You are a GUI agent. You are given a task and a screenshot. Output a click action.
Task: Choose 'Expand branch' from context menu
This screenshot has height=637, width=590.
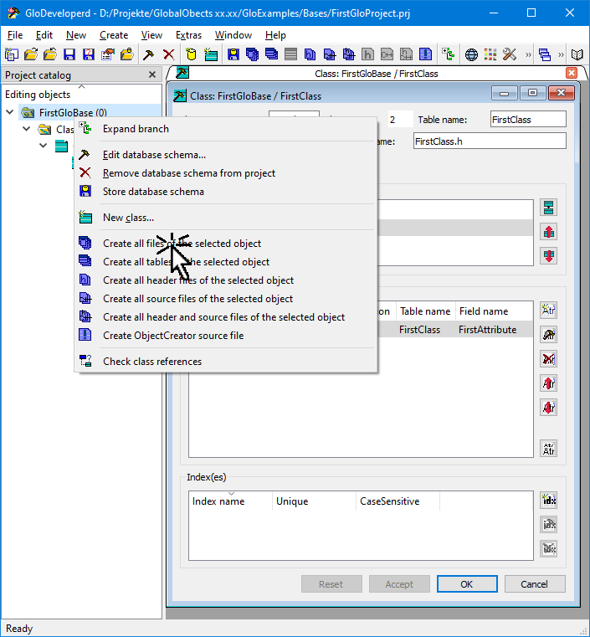136,129
